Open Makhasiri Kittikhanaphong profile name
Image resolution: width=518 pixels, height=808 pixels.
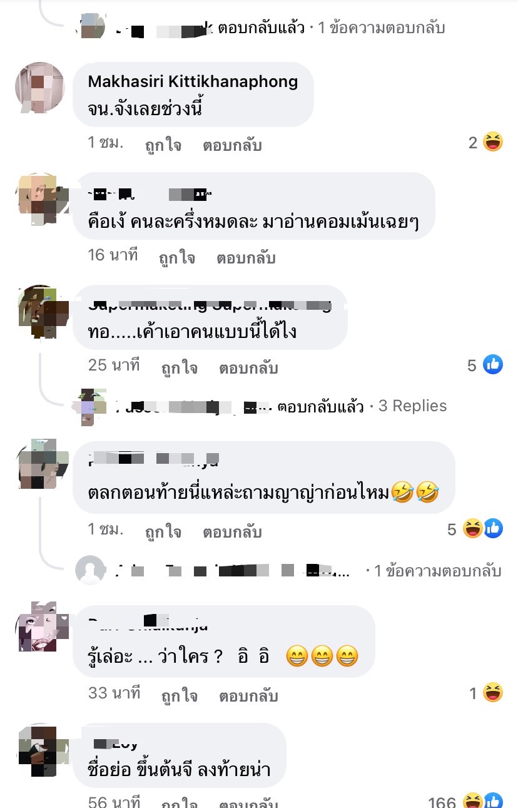point(193,81)
